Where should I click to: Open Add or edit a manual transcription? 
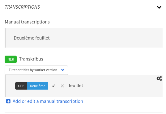[48, 101]
